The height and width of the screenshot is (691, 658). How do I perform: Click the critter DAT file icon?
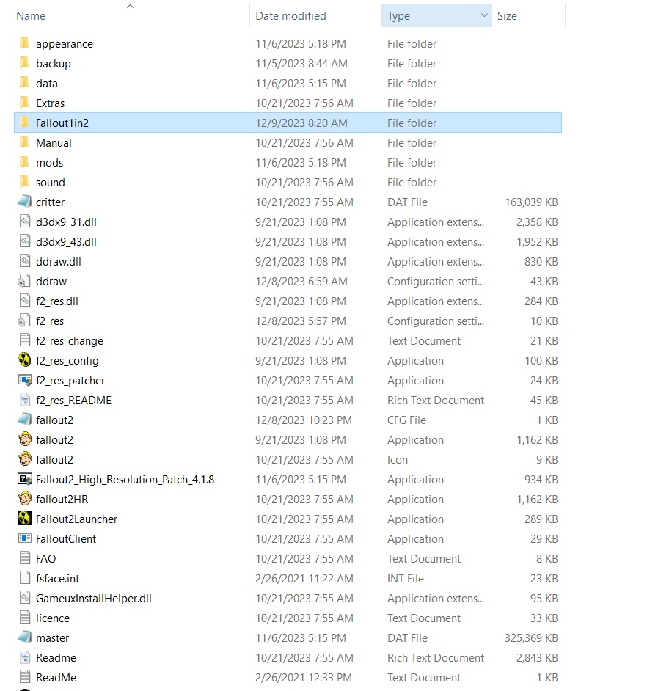25,202
